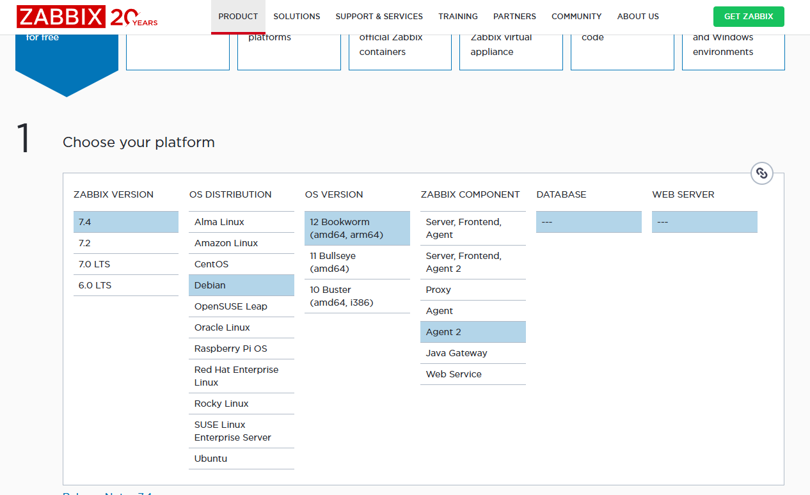Open the COMMUNITY menu
The image size is (810, 495).
pyautogui.click(x=576, y=17)
